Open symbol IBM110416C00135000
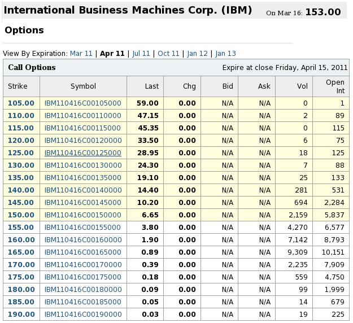Viewport: 353px width, 323px height. [83, 178]
